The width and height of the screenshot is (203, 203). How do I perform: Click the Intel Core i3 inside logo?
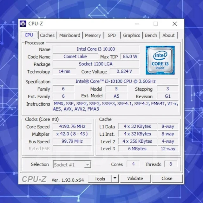[160, 60]
